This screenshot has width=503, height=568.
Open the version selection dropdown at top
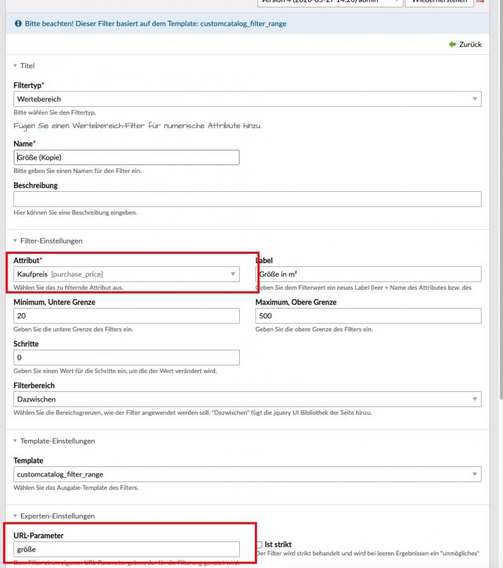point(329,2)
